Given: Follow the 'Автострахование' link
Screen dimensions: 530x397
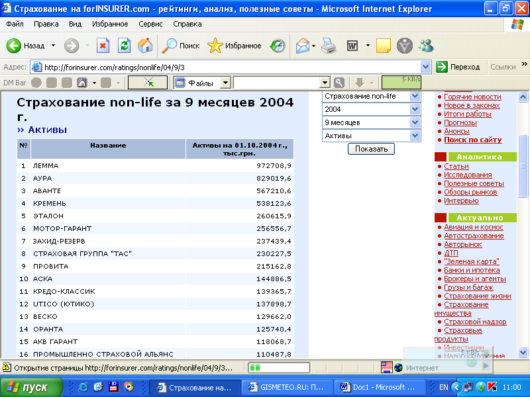Looking at the screenshot, I should coord(474,236).
